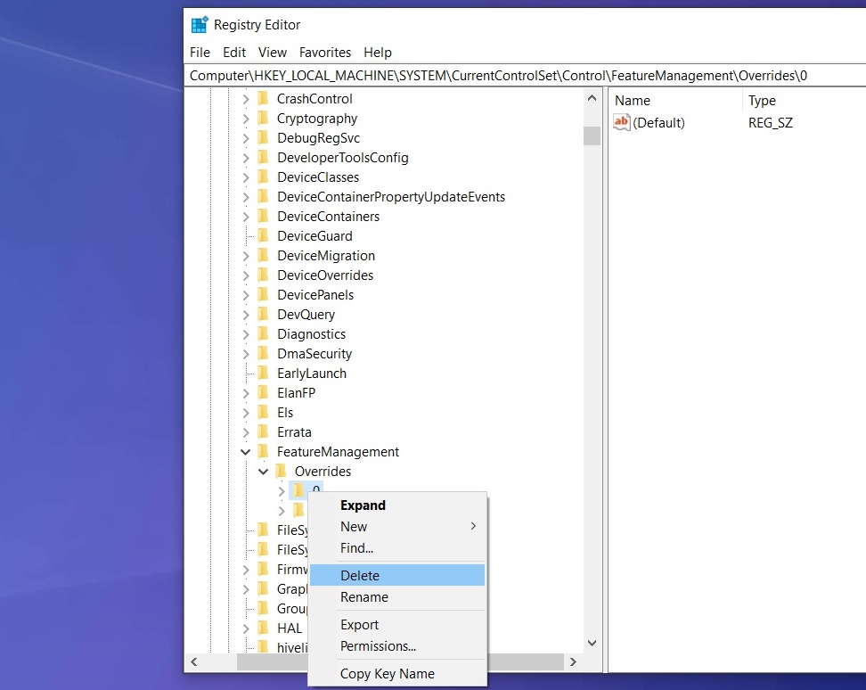Click the DeveloperToolsConfig folder icon
The height and width of the screenshot is (690, 866).
tap(264, 158)
